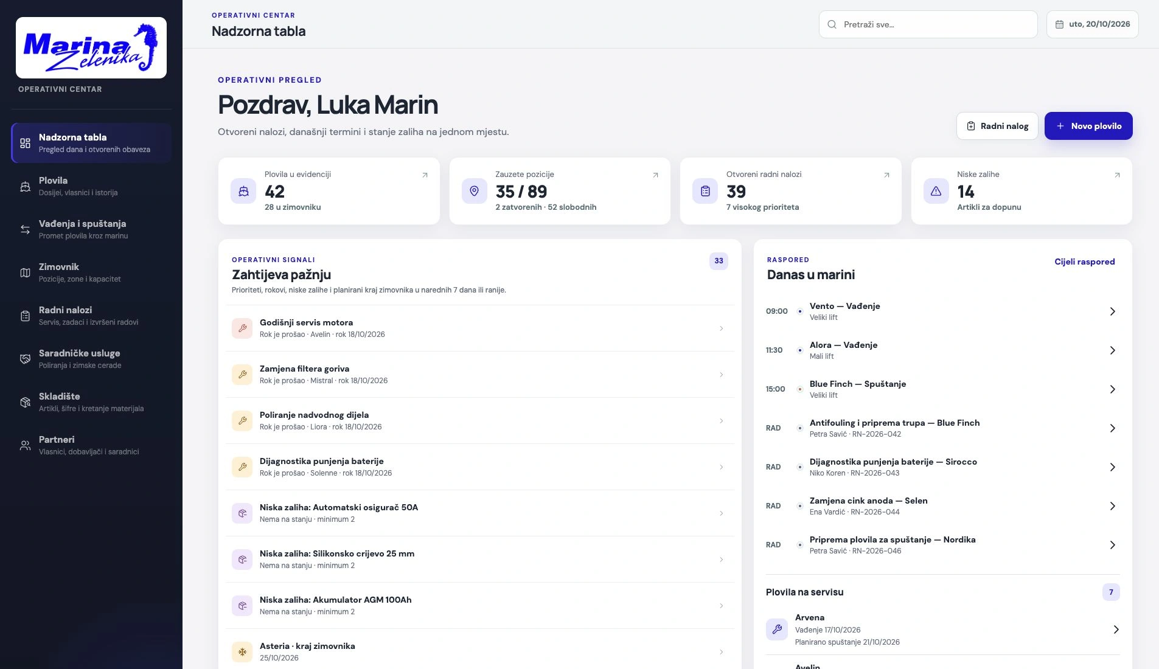Go to Nadzorna tabla in sidebar
Image resolution: width=1159 pixels, height=669 pixels.
pyautogui.click(x=91, y=143)
